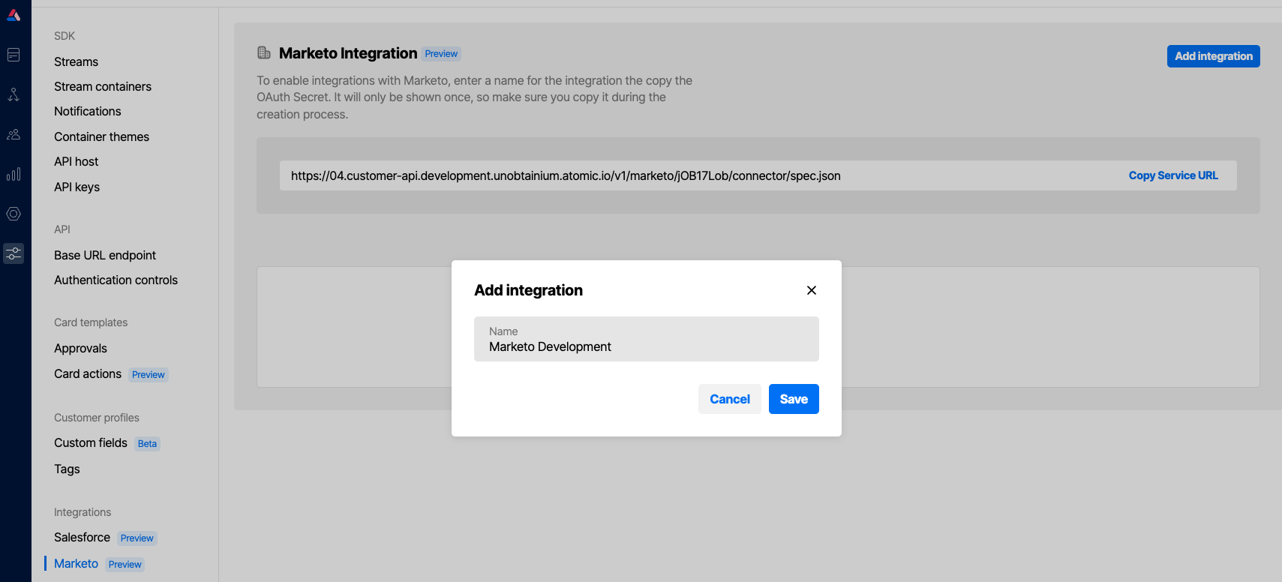Cancel the Add integration dialog
Image resolution: width=1282 pixels, height=582 pixels.
(x=730, y=399)
